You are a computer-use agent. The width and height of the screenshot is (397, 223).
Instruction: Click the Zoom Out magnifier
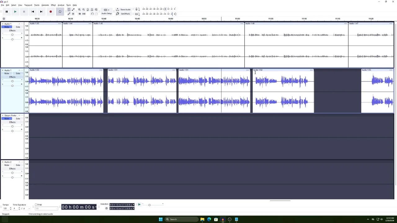[x=83, y=10]
